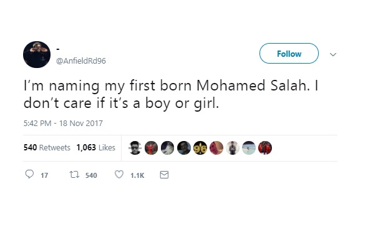
Task: Open the first liker avatar with sunglasses
Action: [x=135, y=148]
